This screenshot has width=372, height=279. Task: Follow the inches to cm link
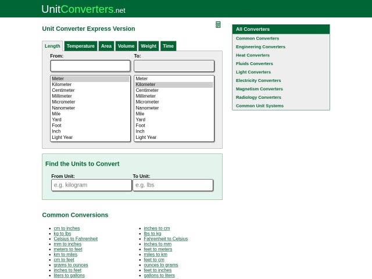(x=157, y=228)
